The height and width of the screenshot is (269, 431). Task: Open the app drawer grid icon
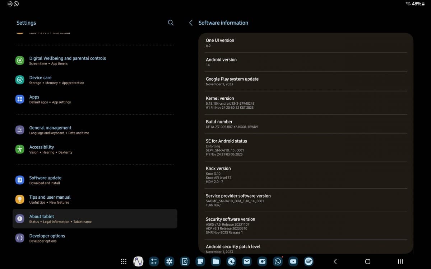click(124, 261)
